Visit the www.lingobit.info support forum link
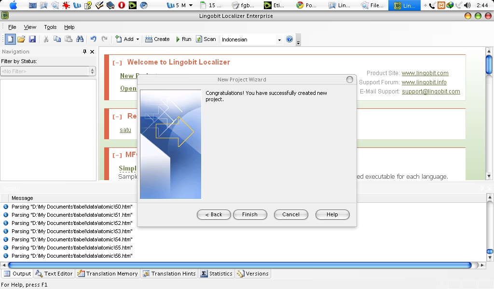The image size is (494, 289). pos(424,82)
